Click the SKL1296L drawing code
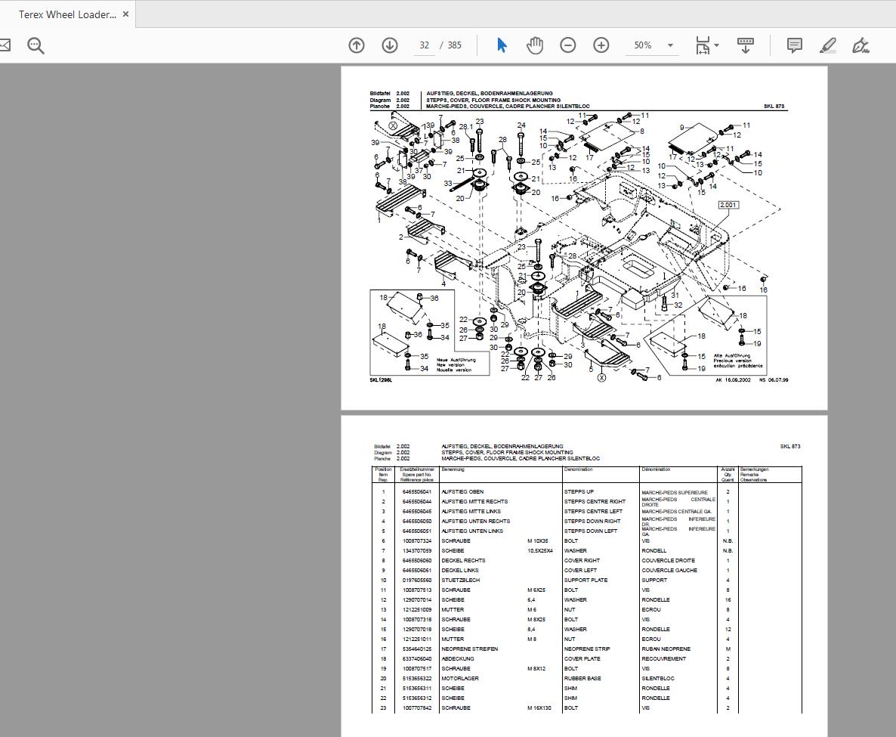Screen dimensions: 896x737 tap(381, 380)
